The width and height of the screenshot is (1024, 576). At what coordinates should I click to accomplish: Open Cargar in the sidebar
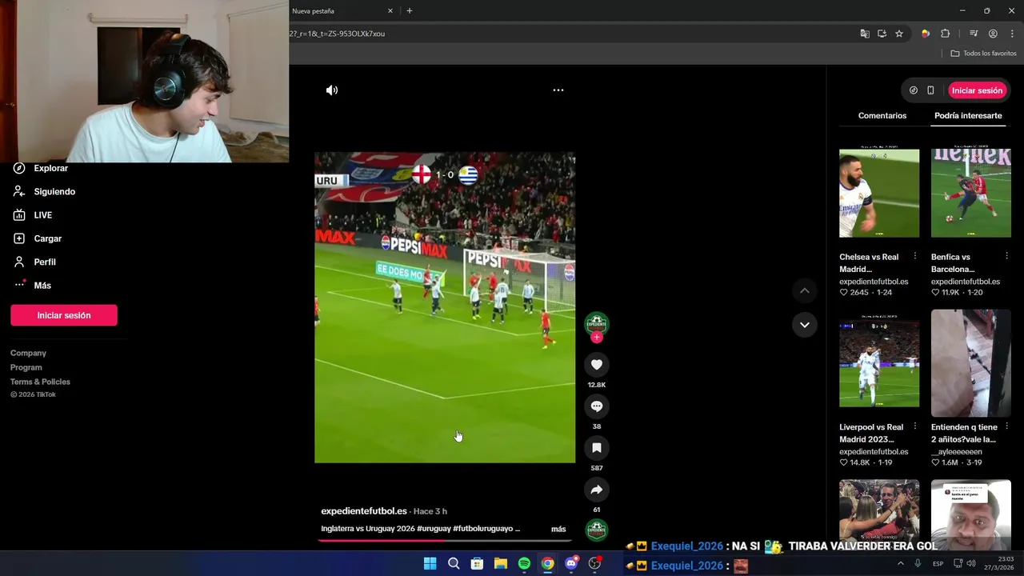pos(38,238)
